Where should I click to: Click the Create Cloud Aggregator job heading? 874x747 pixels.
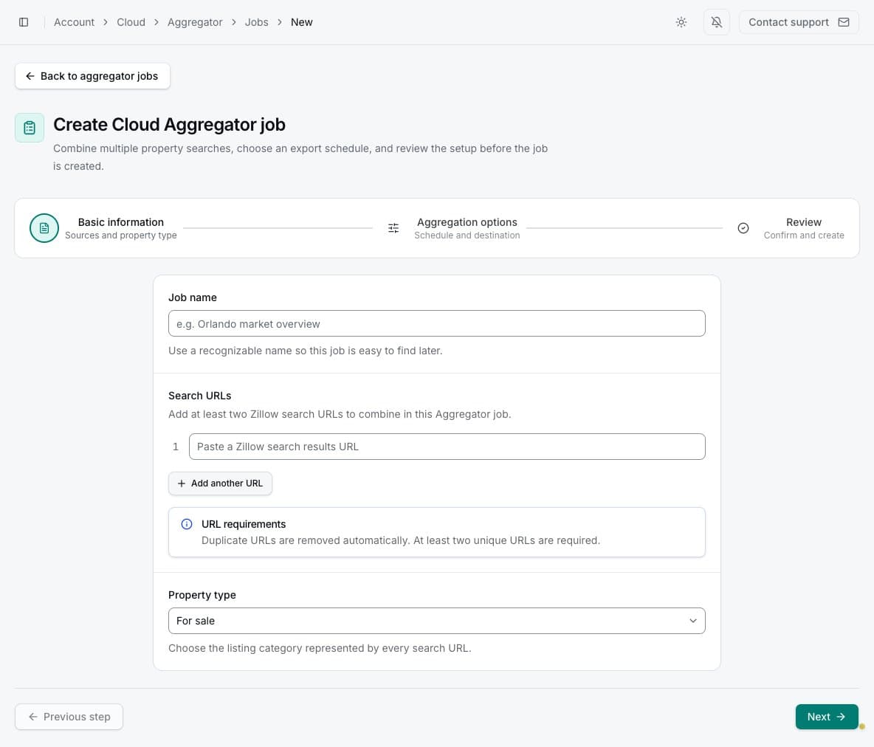169,124
